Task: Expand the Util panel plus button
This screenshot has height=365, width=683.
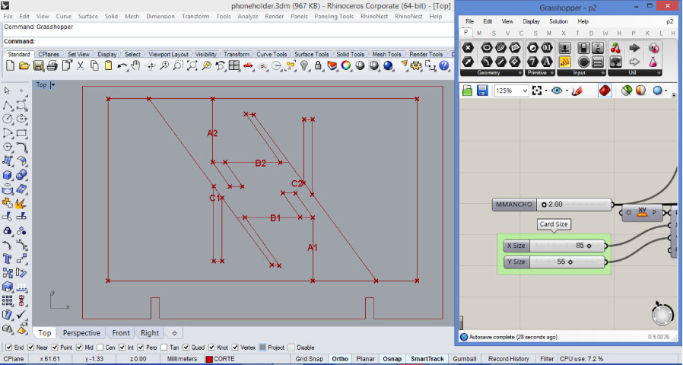Action: pos(659,73)
